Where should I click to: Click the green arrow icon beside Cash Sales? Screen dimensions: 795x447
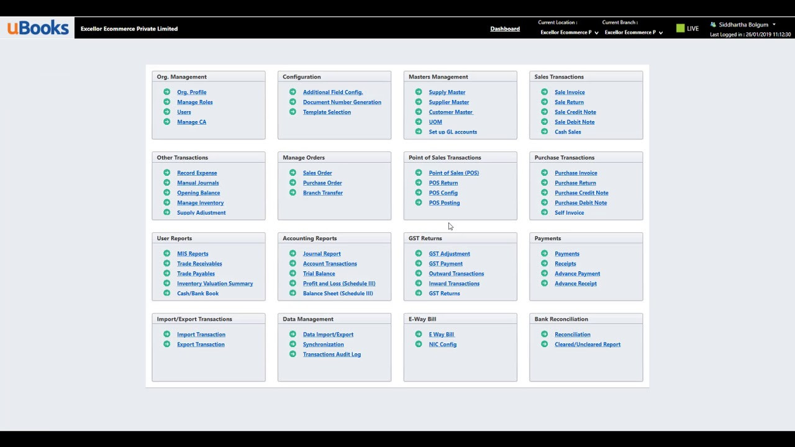pyautogui.click(x=545, y=132)
